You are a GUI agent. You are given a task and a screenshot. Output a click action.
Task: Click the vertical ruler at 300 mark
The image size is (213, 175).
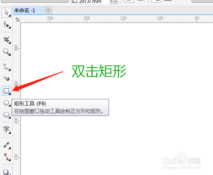16,48
